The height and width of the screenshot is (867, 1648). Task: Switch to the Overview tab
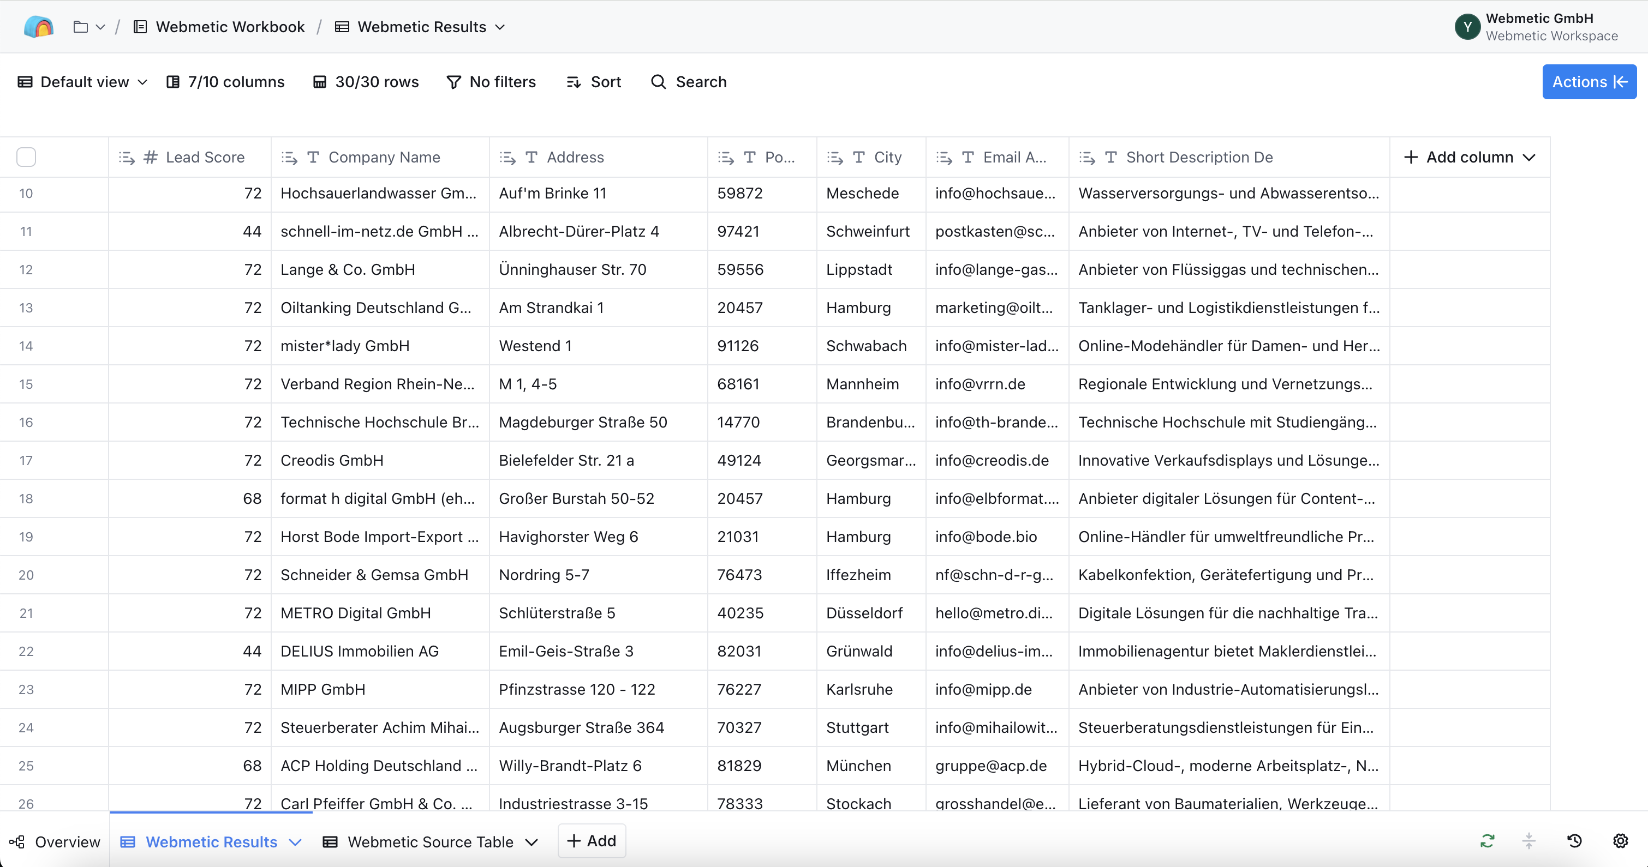pos(55,841)
